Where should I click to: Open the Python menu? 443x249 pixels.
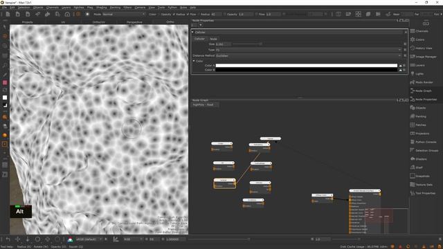172,8
